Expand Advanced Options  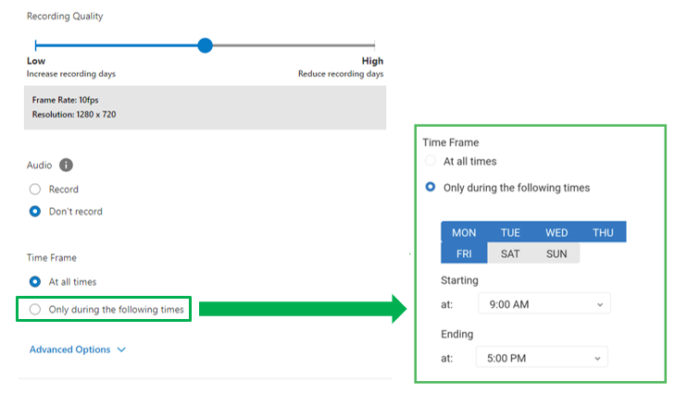[69, 350]
